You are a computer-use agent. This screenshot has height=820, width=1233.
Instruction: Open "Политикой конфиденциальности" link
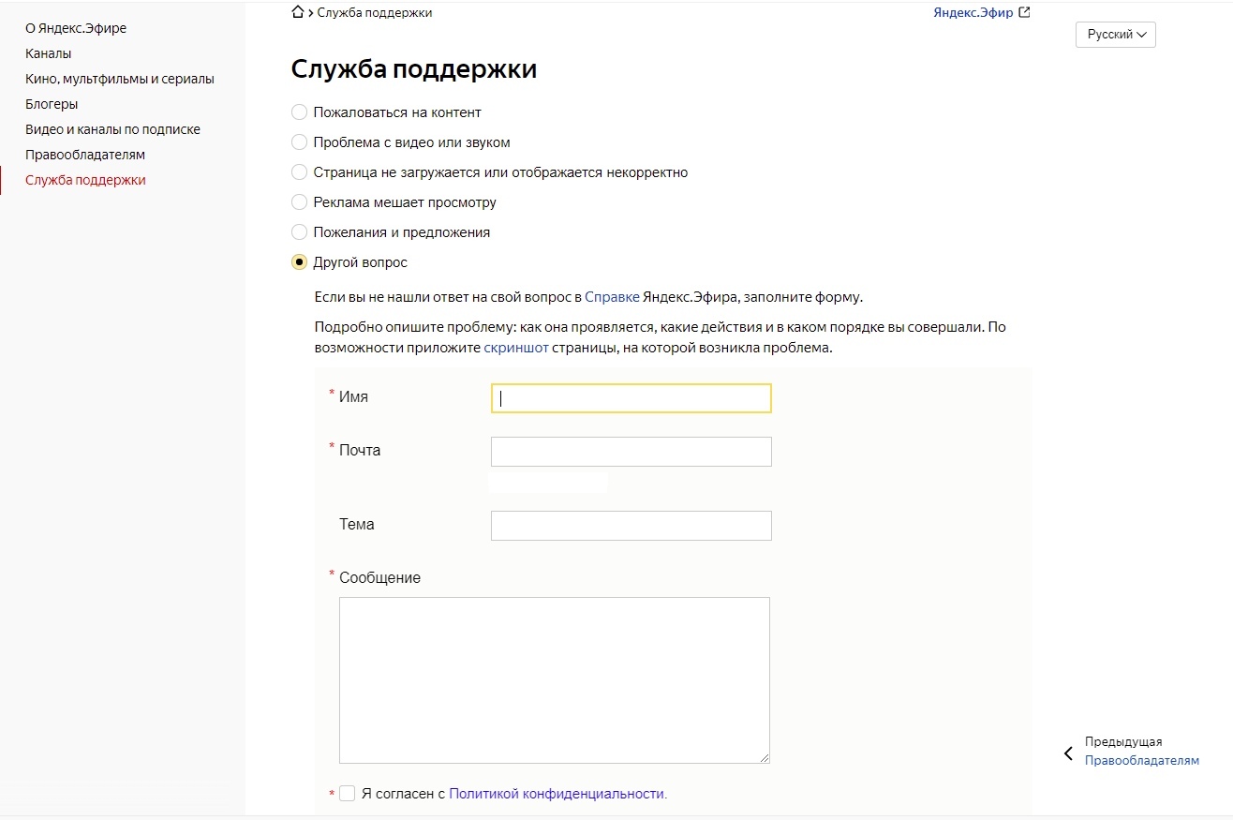[558, 794]
